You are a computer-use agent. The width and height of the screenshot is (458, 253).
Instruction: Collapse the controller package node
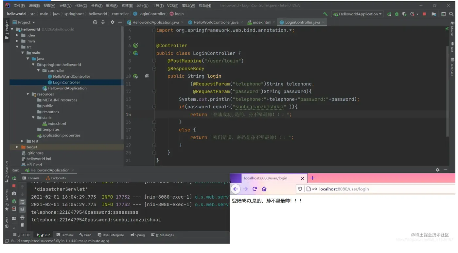pyautogui.click(x=38, y=70)
